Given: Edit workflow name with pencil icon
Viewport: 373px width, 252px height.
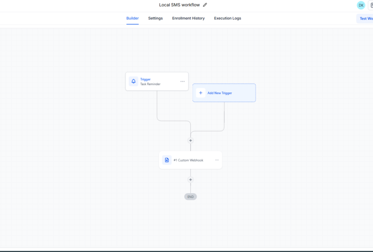Looking at the screenshot, I should [205, 5].
